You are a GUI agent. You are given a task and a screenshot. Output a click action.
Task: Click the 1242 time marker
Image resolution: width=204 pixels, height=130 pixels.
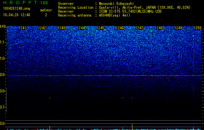coord(42,28)
